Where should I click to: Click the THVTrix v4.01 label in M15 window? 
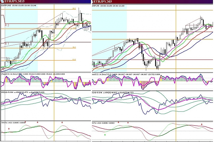coord(13,123)
